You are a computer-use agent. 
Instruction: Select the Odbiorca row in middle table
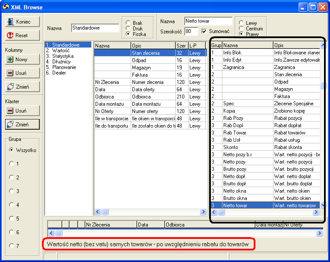(x=150, y=96)
